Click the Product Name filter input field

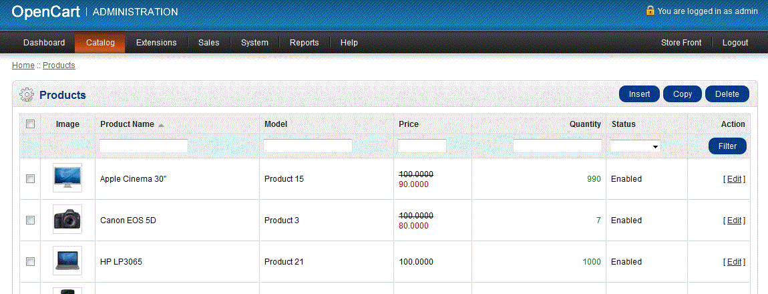[x=144, y=146]
